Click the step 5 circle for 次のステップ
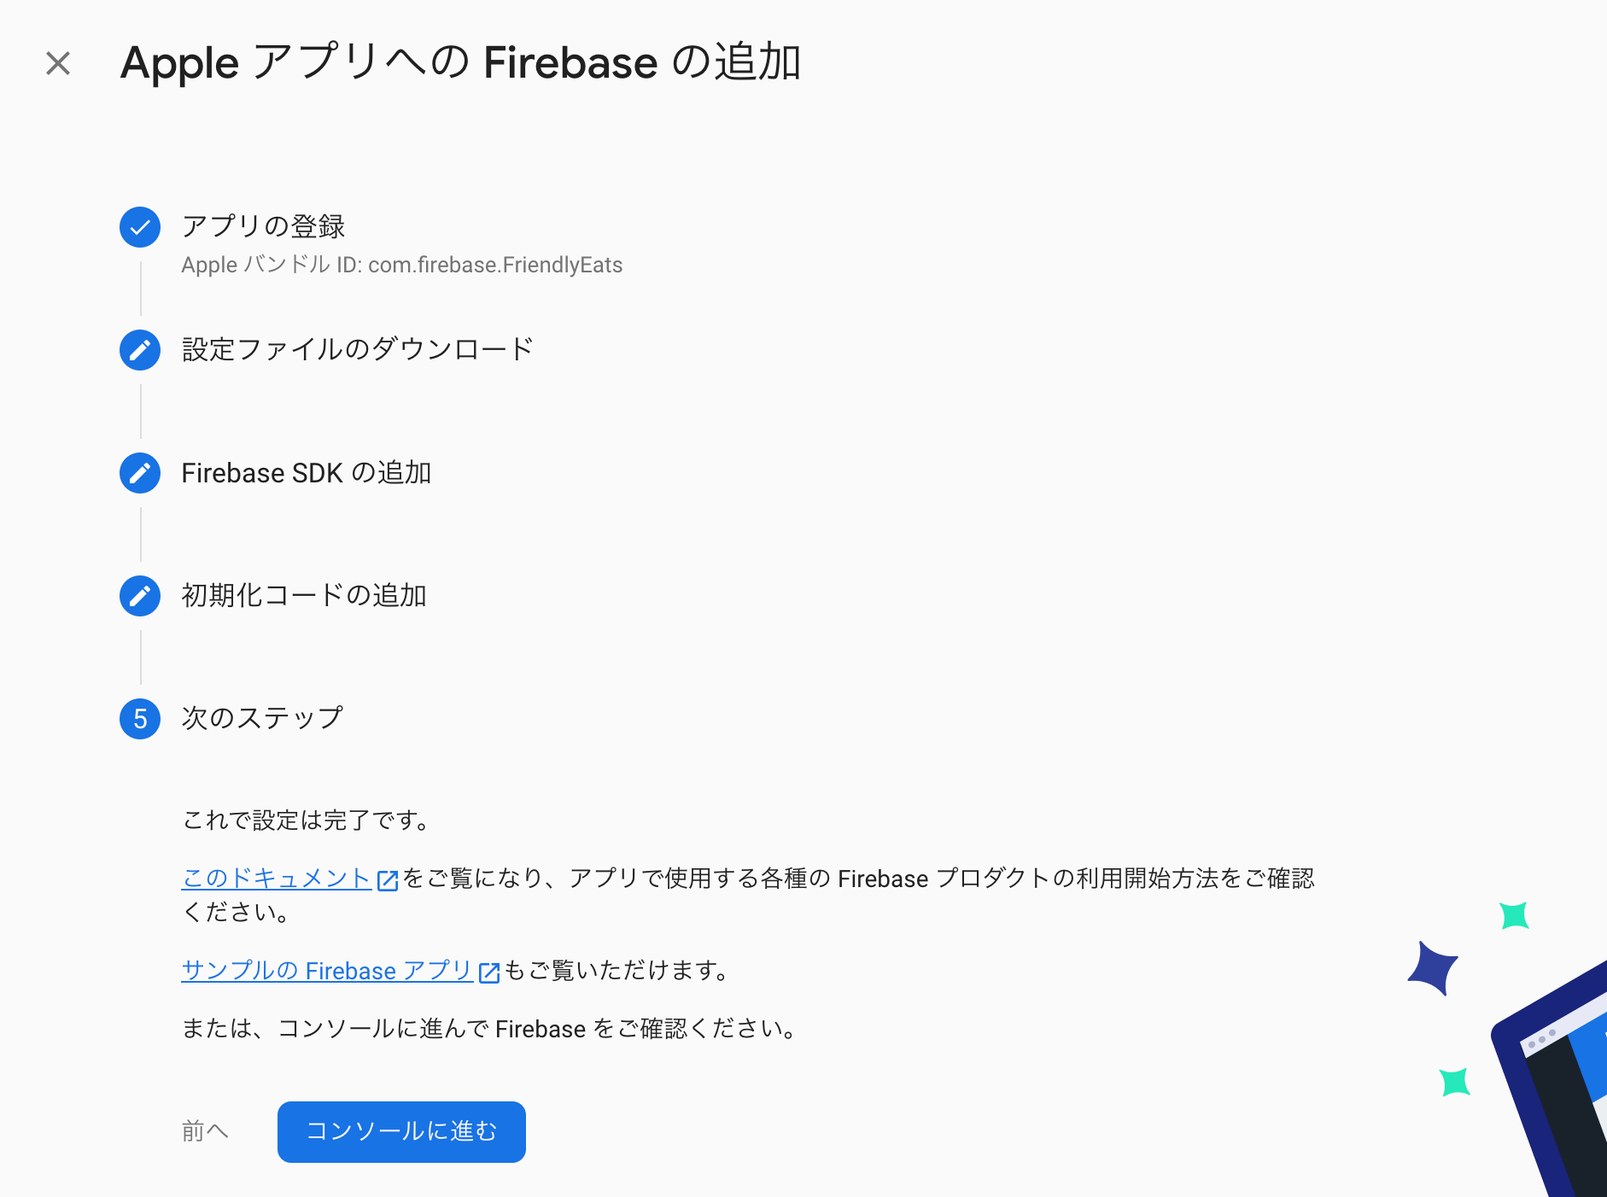This screenshot has width=1607, height=1197. (139, 718)
